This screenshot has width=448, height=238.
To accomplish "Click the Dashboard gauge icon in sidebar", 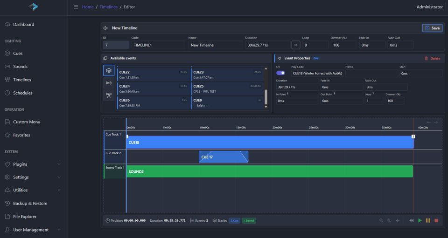I will pos(7,25).
